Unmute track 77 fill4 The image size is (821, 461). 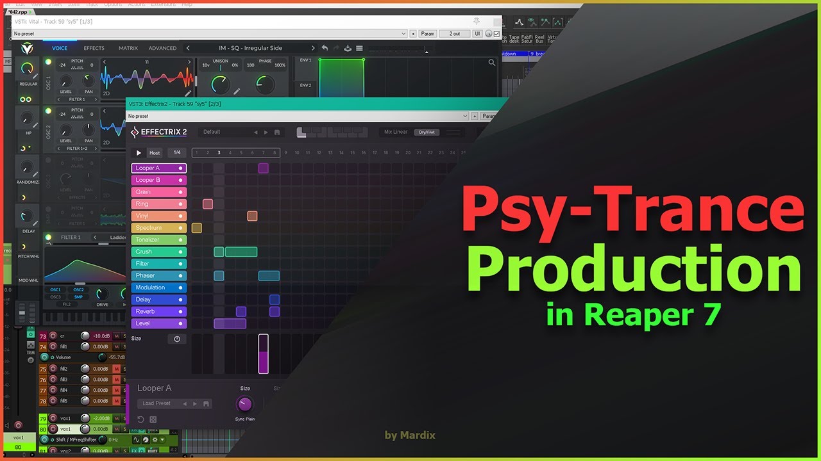pos(116,390)
